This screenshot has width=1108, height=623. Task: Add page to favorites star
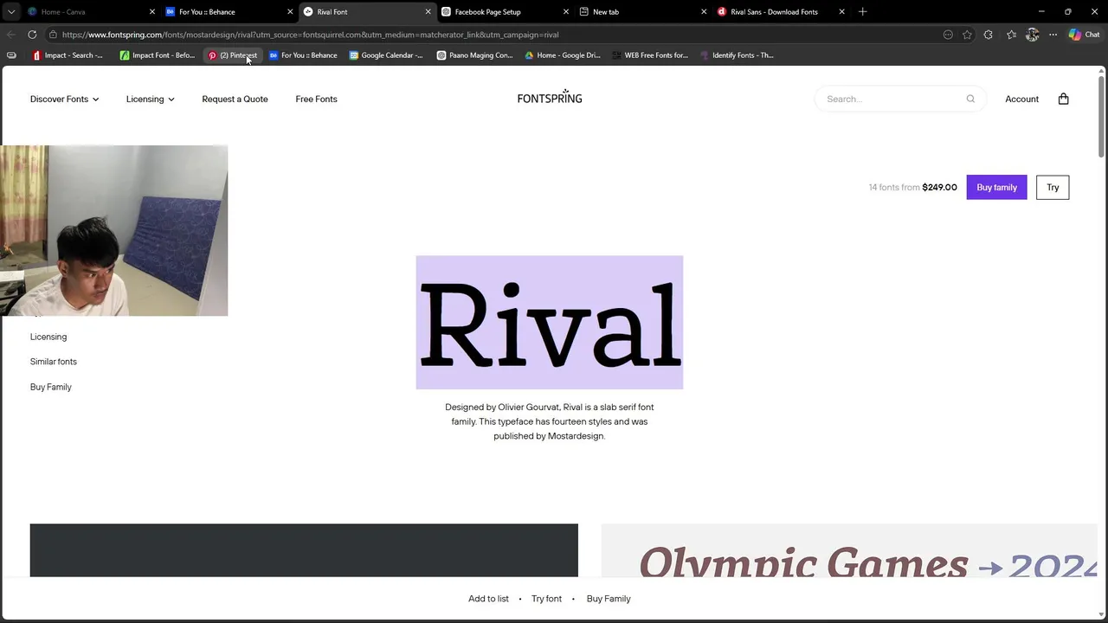tap(967, 35)
